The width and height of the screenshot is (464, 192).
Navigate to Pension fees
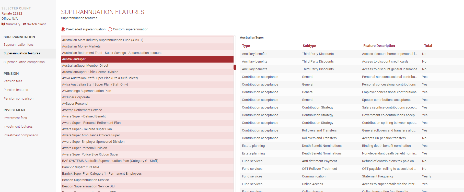coord(13,81)
